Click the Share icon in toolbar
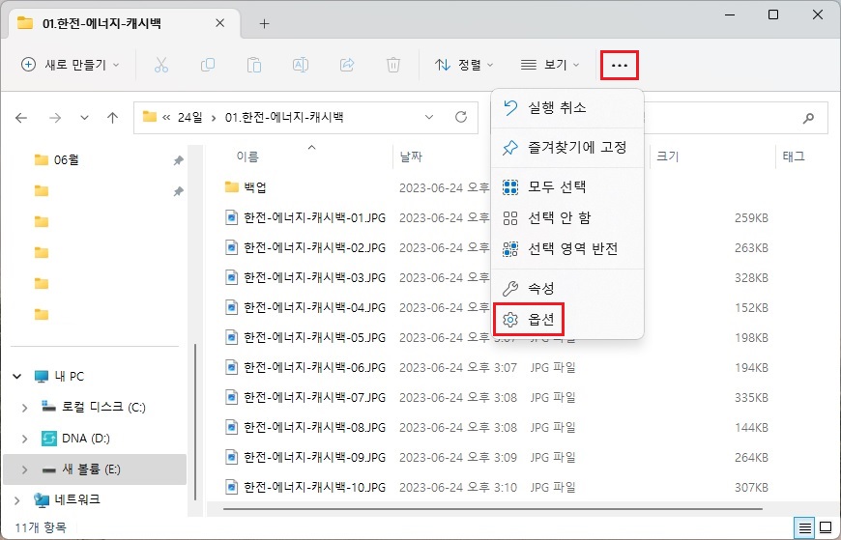This screenshot has height=540, width=841. (347, 65)
